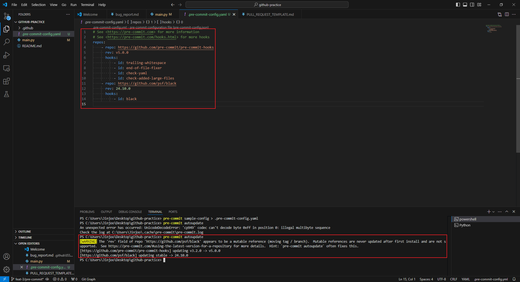Open the Extensions view

click(6, 81)
